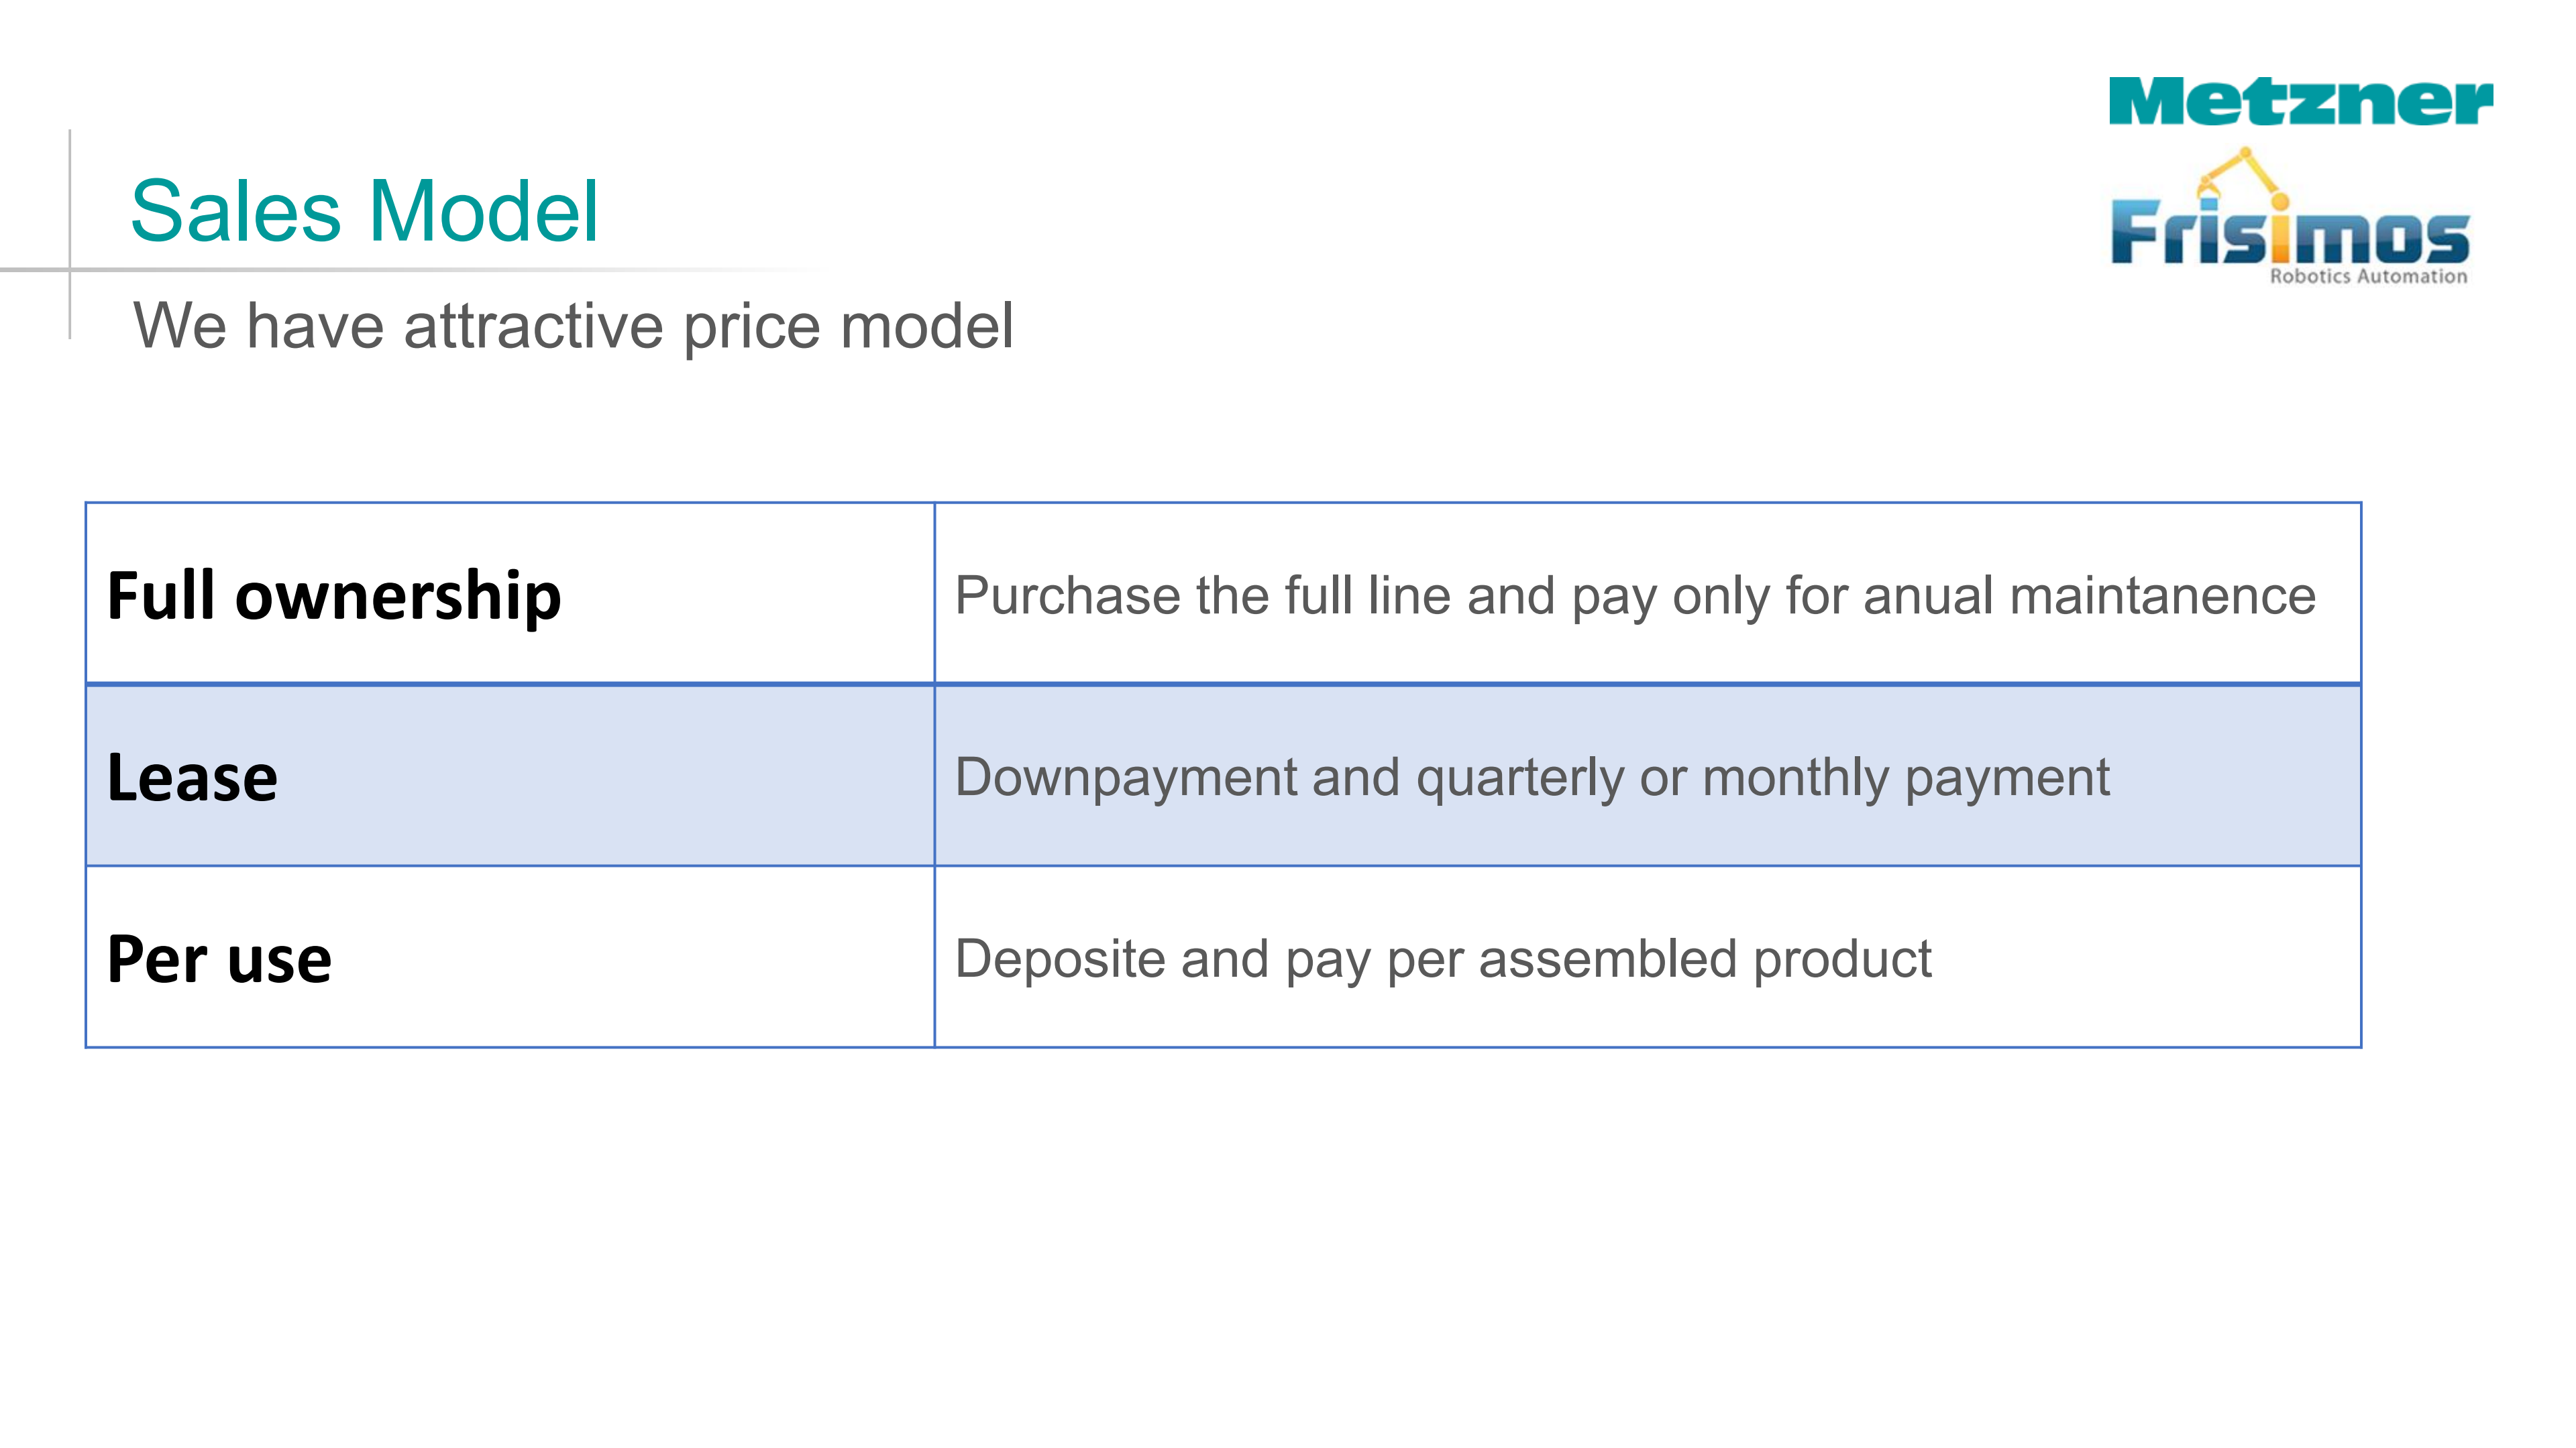Click the attractive price model subtitle

(573, 326)
